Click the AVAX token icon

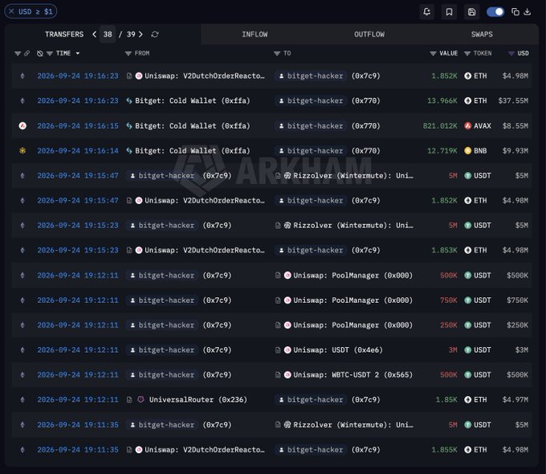[468, 126]
